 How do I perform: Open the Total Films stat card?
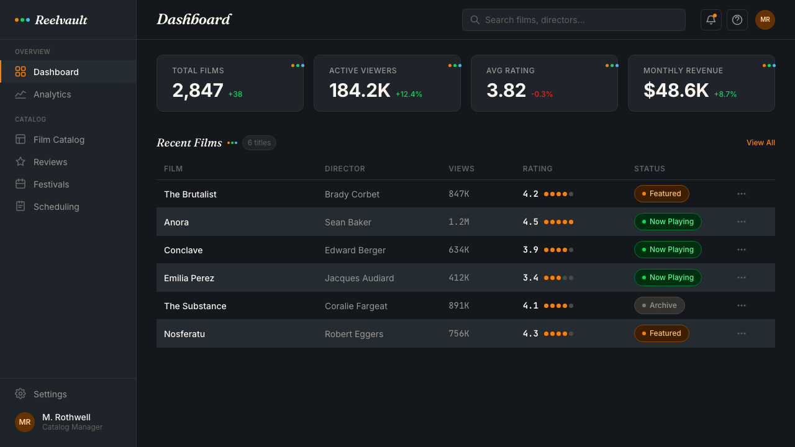(x=230, y=83)
